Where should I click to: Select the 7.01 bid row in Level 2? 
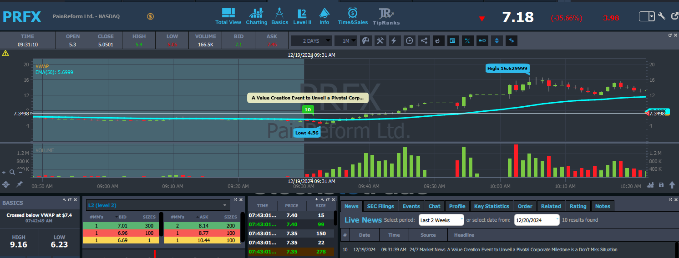(x=121, y=225)
